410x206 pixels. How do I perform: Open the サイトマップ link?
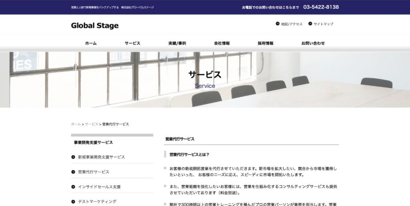point(323,24)
